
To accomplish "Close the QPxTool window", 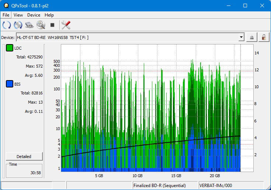I will 262,6.
